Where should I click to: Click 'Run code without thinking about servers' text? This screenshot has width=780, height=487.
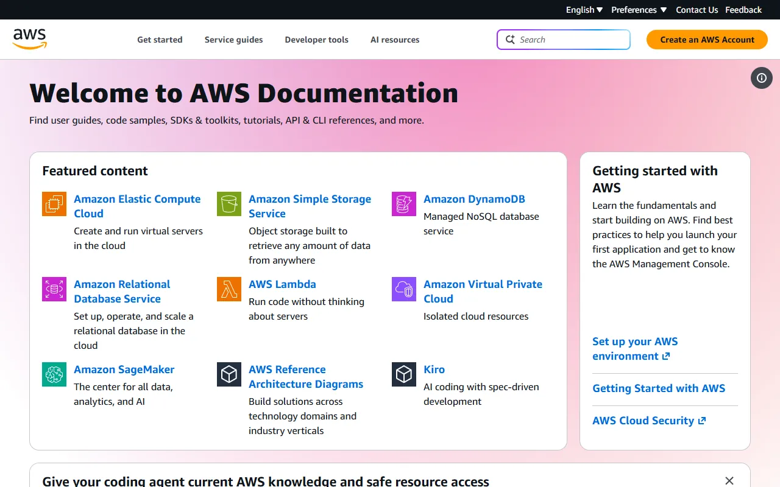(x=307, y=309)
